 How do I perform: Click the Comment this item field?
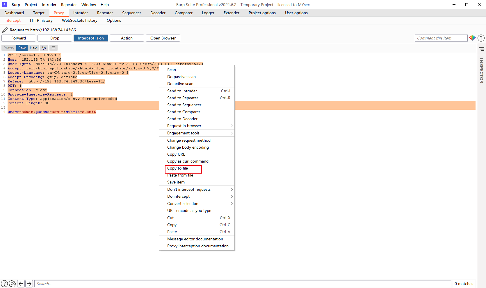click(441, 38)
